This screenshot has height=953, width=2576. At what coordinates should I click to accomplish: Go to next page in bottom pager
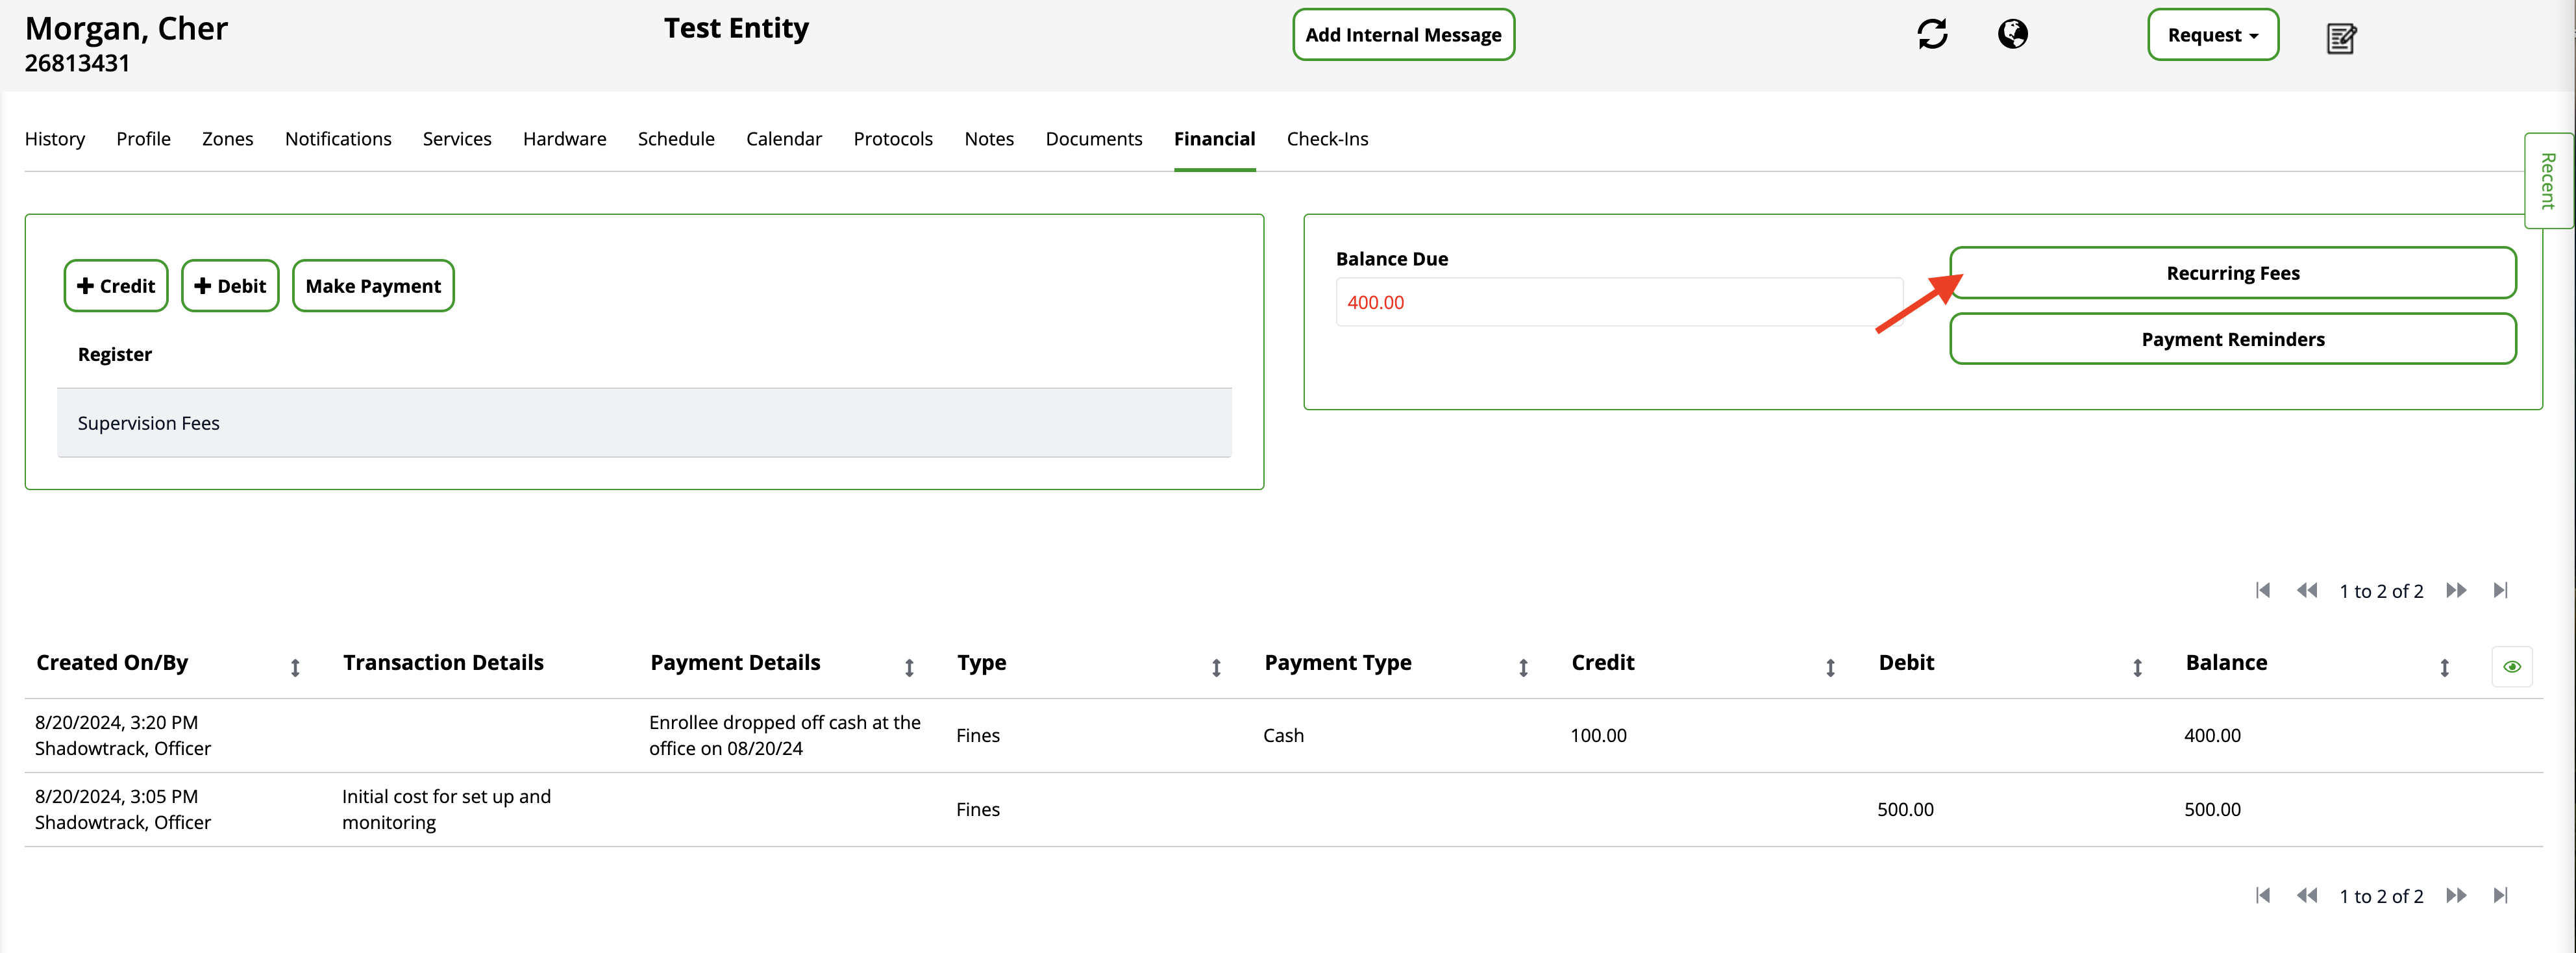click(x=2456, y=895)
